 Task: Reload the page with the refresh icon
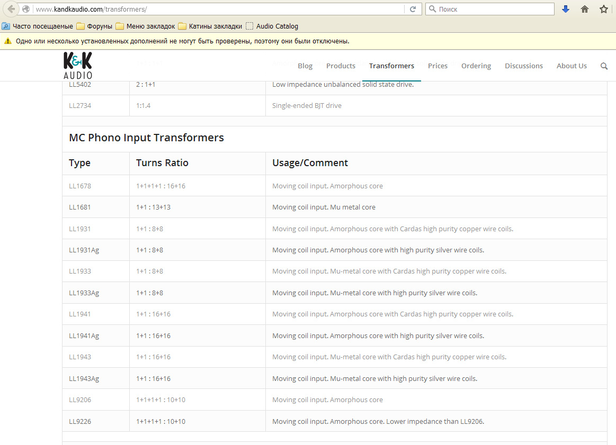pyautogui.click(x=413, y=9)
